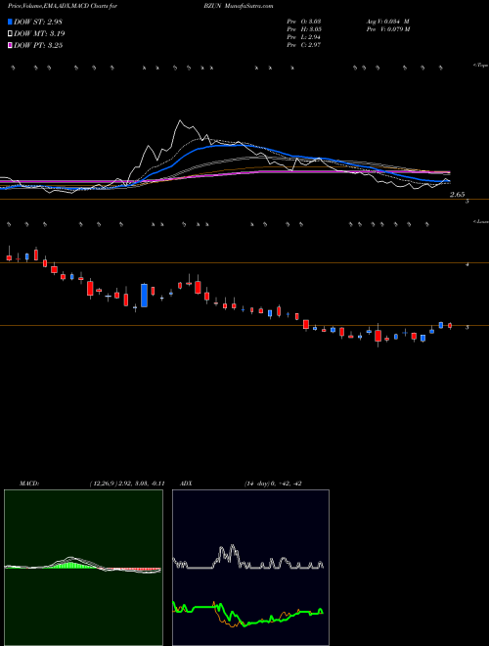
Task: Click the large blue candlestick body
Action: [144, 296]
